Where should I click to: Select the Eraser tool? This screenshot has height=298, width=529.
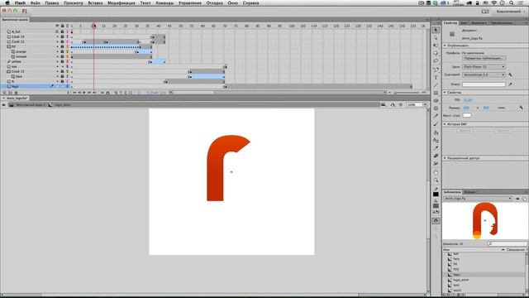coord(436,156)
